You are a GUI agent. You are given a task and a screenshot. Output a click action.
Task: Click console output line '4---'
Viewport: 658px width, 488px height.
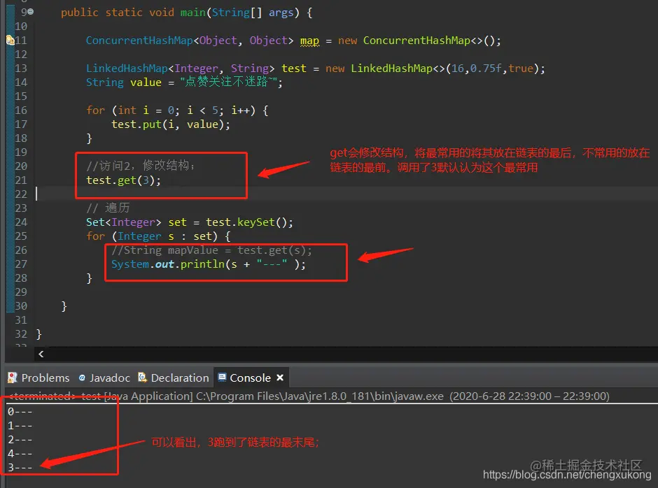(x=20, y=454)
